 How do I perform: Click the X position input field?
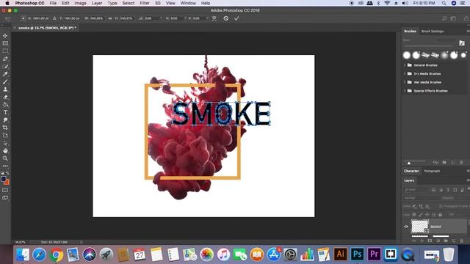click(41, 18)
